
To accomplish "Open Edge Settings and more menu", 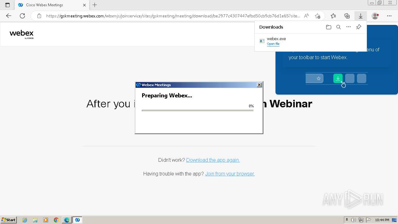I will click(x=389, y=16).
